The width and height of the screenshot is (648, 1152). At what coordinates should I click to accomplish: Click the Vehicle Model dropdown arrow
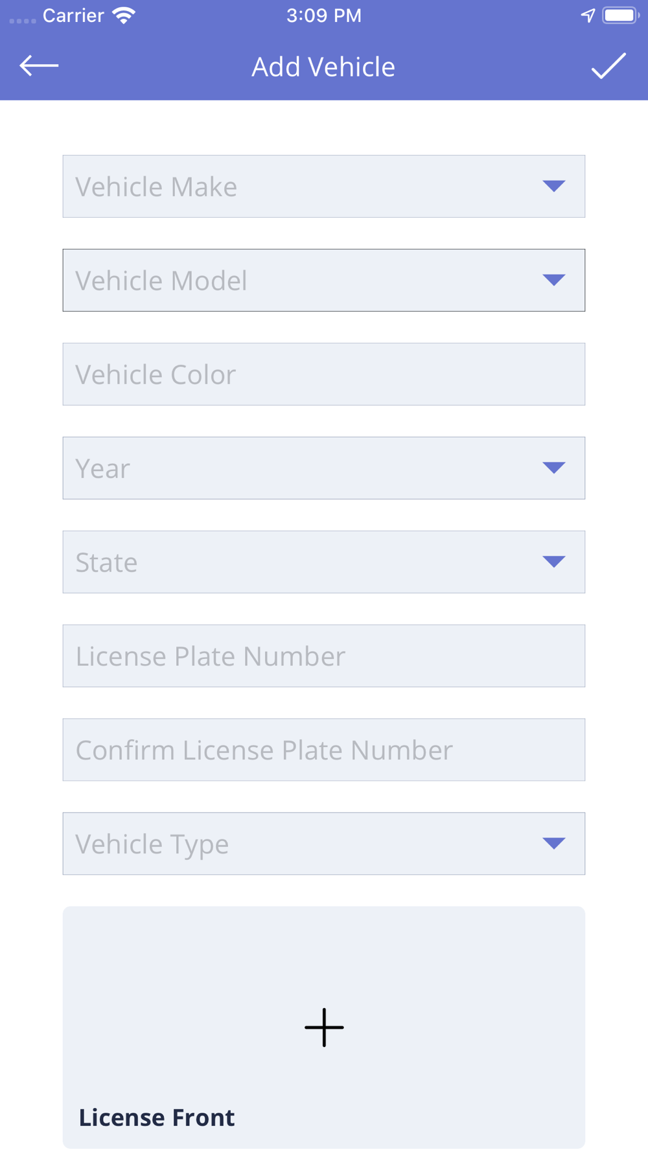554,280
